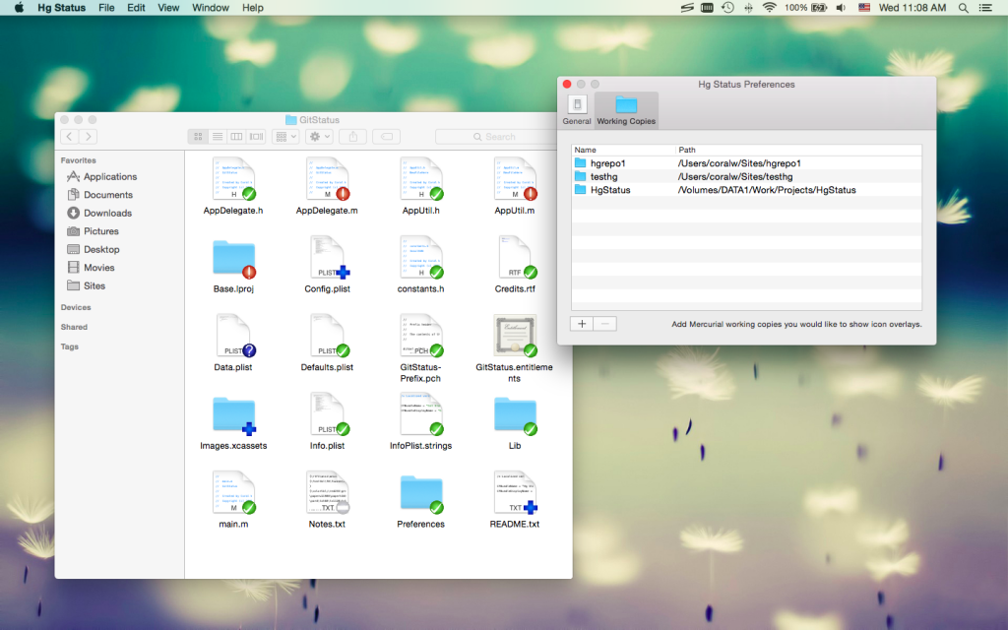Open the Window menu
1008x630 pixels.
[211, 8]
